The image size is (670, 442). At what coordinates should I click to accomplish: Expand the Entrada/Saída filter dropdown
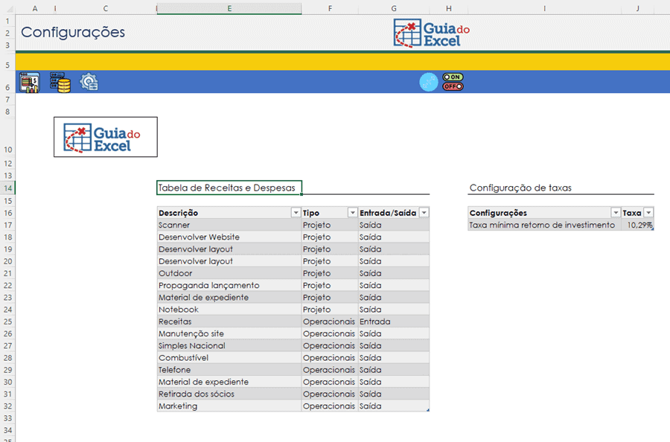point(424,213)
